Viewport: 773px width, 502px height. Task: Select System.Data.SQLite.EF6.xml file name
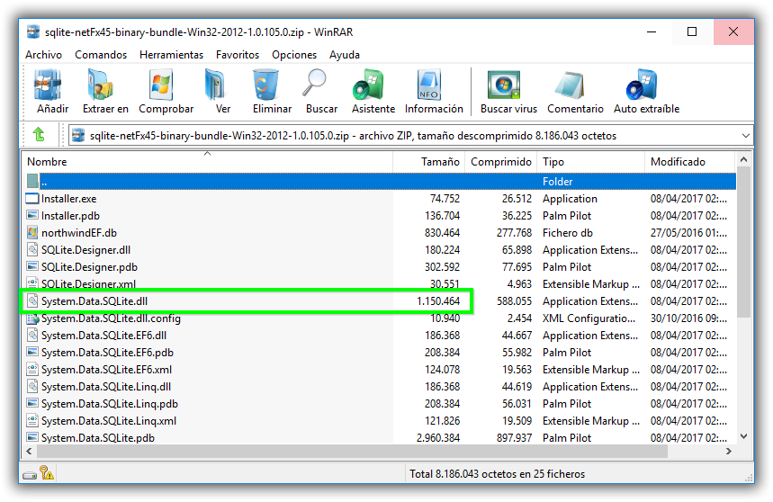(106, 370)
